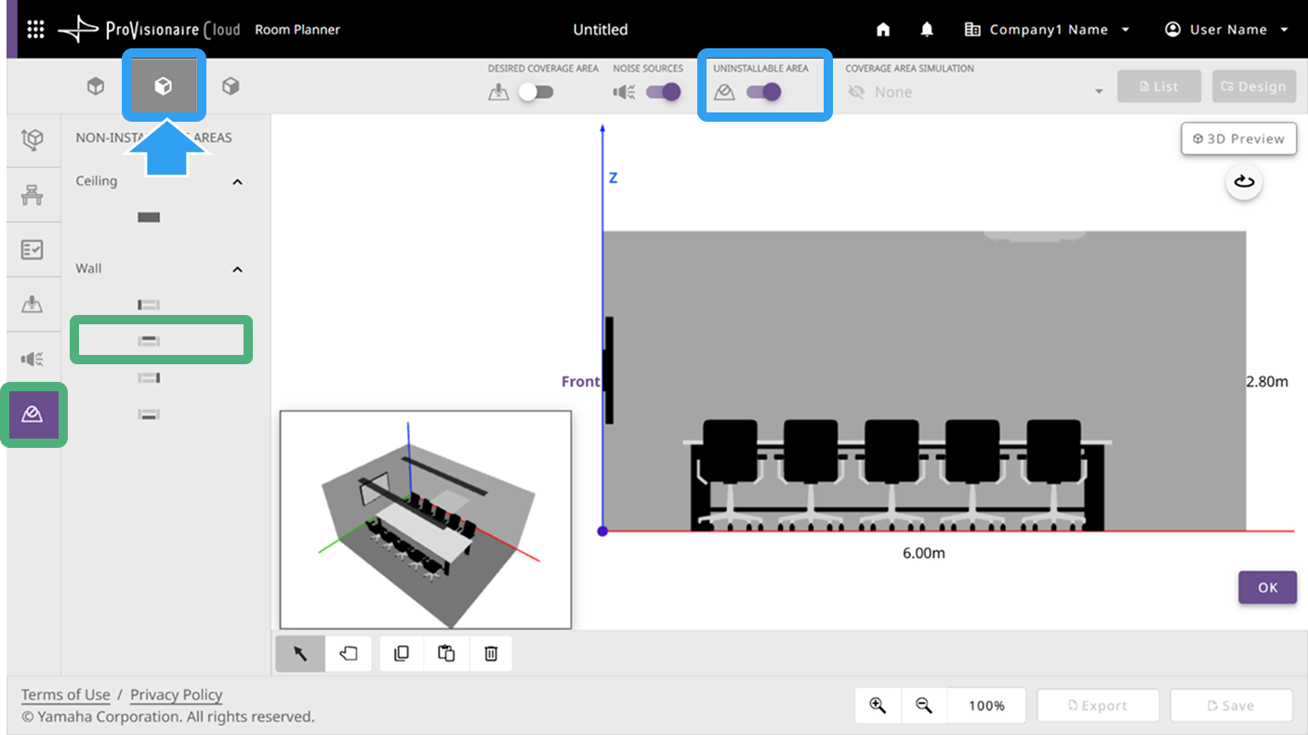1308x735 pixels.
Task: Collapse the Ceiling section
Action: tap(237, 182)
